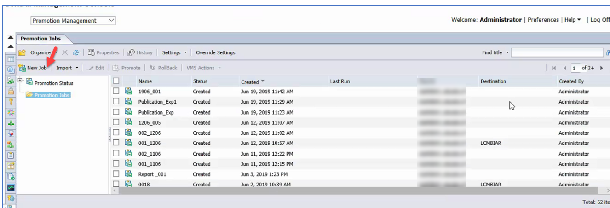610x208 pixels.
Task: Go to the next page arrow
Action: tap(602, 68)
